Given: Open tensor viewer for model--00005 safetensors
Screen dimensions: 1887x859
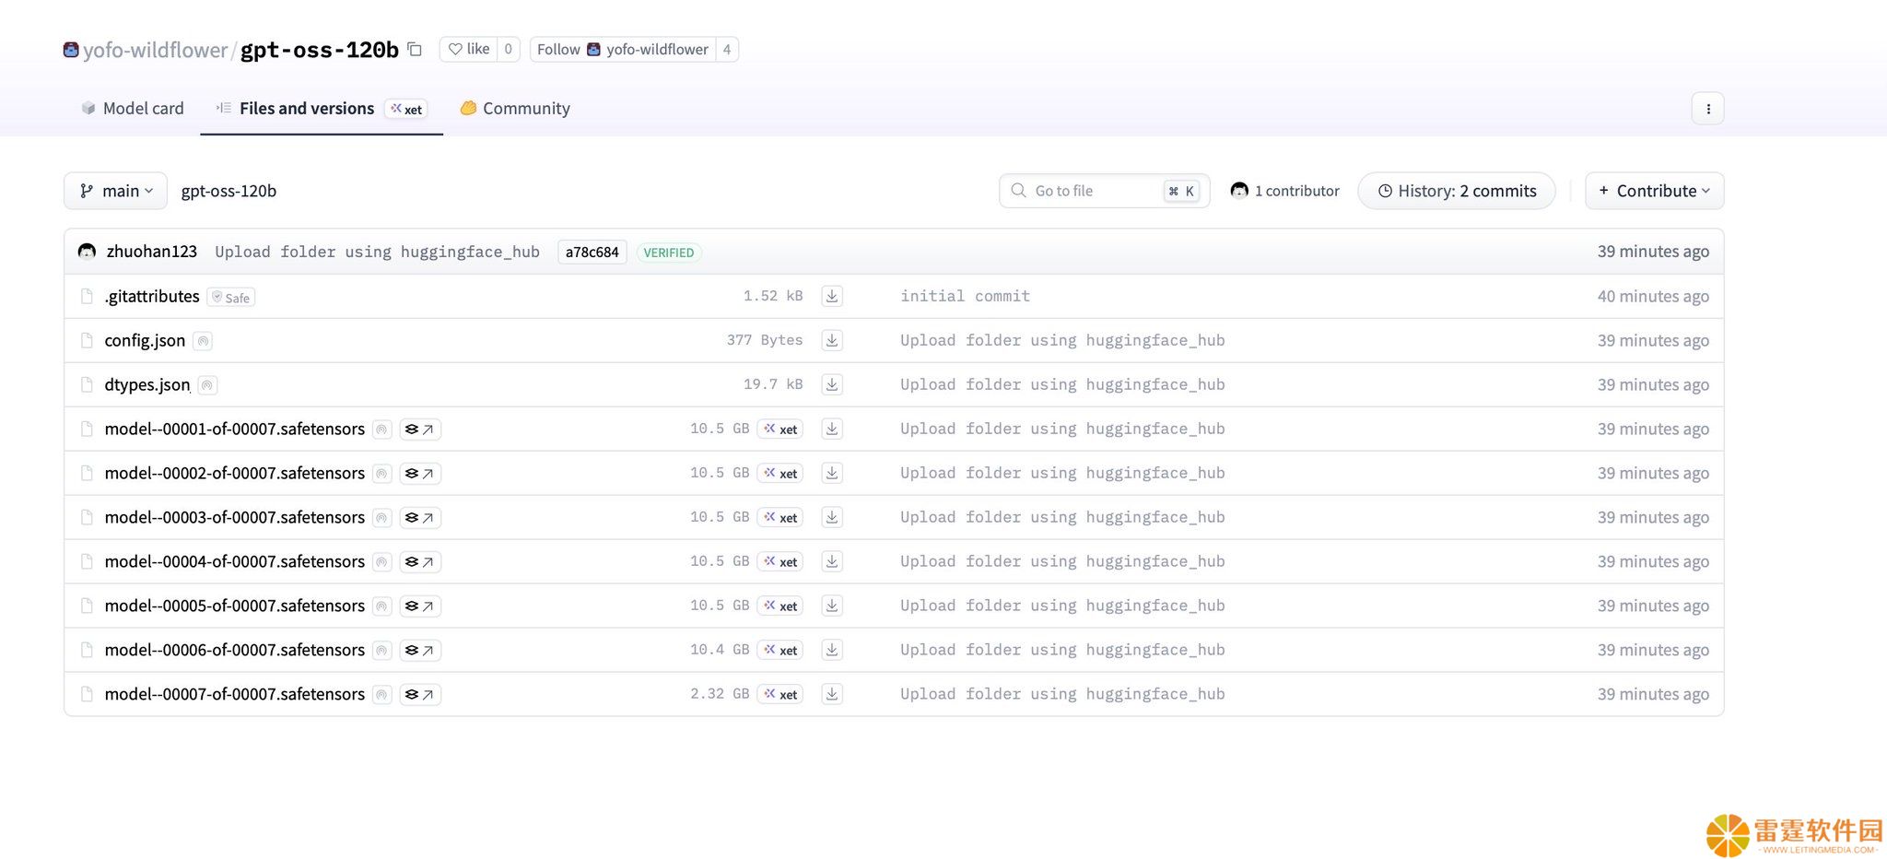Looking at the screenshot, I should point(420,606).
